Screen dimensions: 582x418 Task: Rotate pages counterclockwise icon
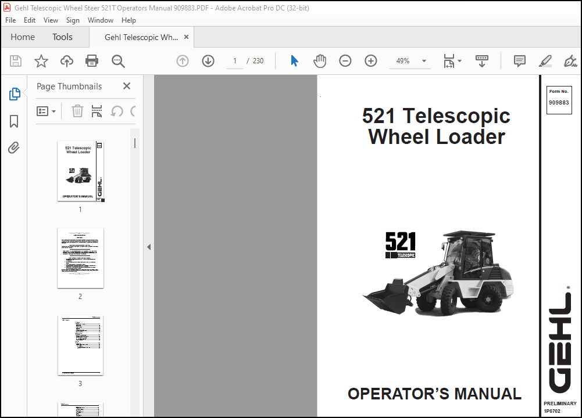point(117,111)
